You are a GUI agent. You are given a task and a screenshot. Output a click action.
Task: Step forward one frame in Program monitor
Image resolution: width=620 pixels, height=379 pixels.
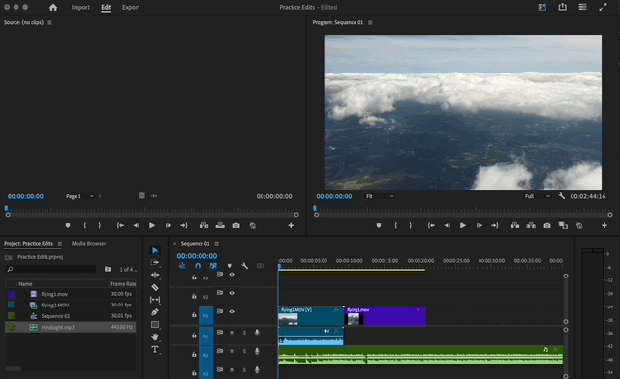(x=479, y=225)
